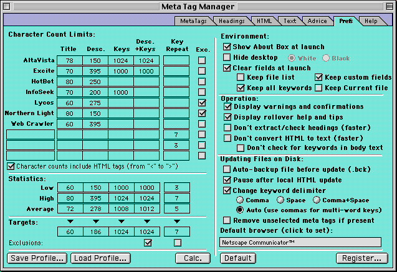
Task: Toggle Desc.+Keys Exclusions checkbox
Action: 148,243
